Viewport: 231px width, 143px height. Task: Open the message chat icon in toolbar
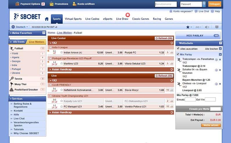pos(217,27)
